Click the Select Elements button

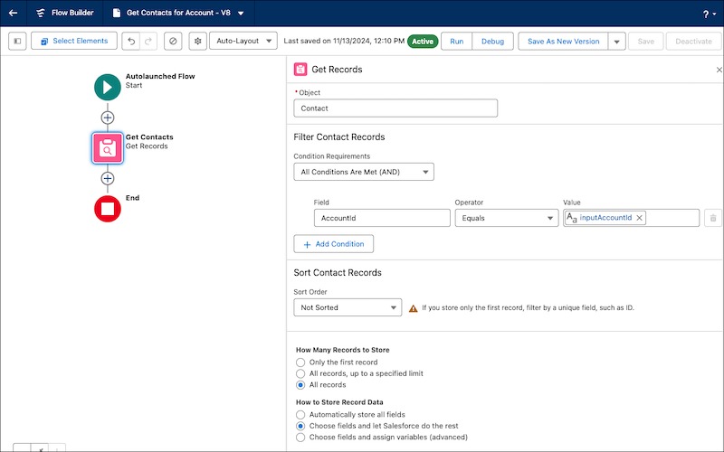click(74, 41)
